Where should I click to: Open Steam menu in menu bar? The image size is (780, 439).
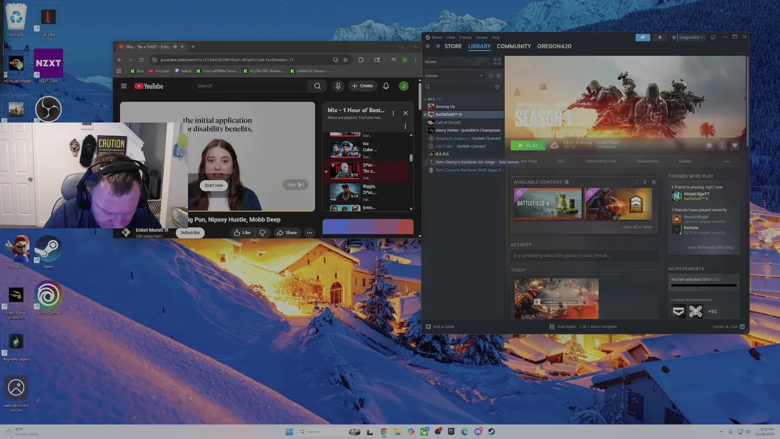point(437,37)
